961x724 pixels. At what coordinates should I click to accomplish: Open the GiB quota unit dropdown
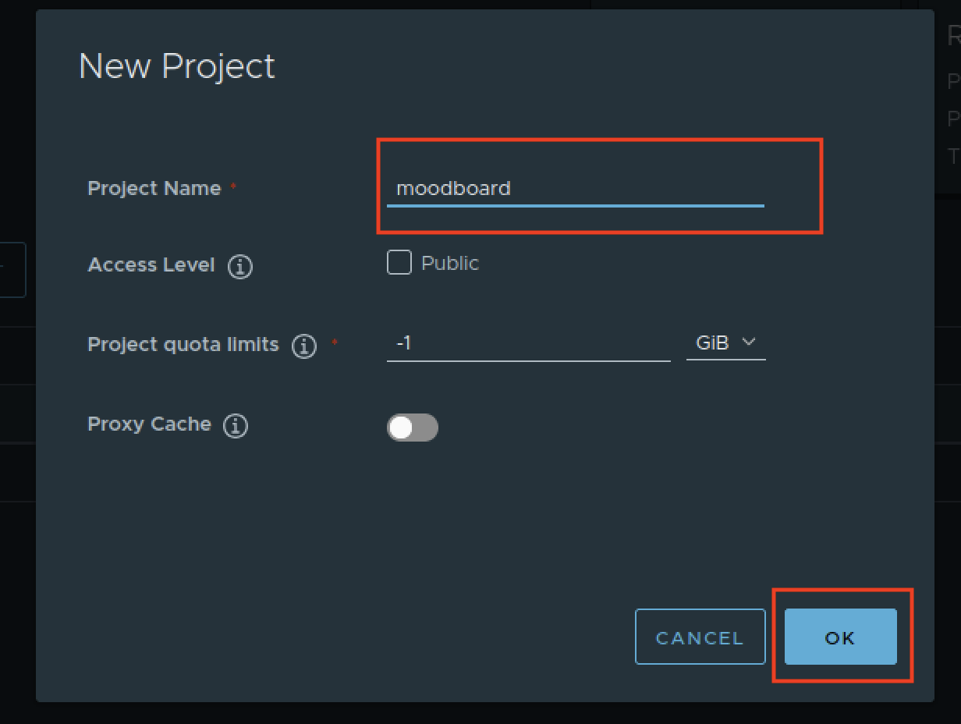725,342
